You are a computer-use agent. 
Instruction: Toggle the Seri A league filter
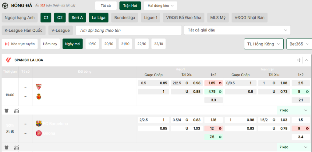pyautogui.click(x=77, y=18)
